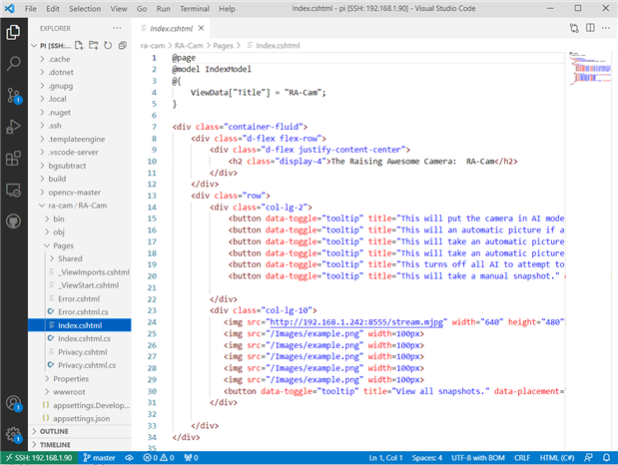Viewport: 618px width, 465px height.
Task: Refresh the Explorer file tree
Action: pyautogui.click(x=107, y=44)
